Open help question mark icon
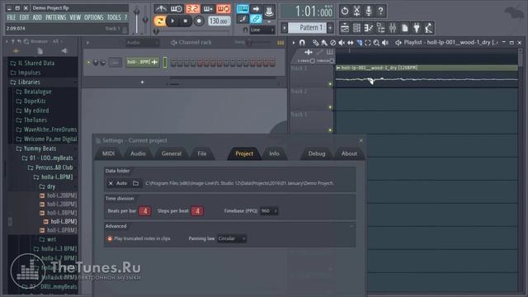 [380, 11]
